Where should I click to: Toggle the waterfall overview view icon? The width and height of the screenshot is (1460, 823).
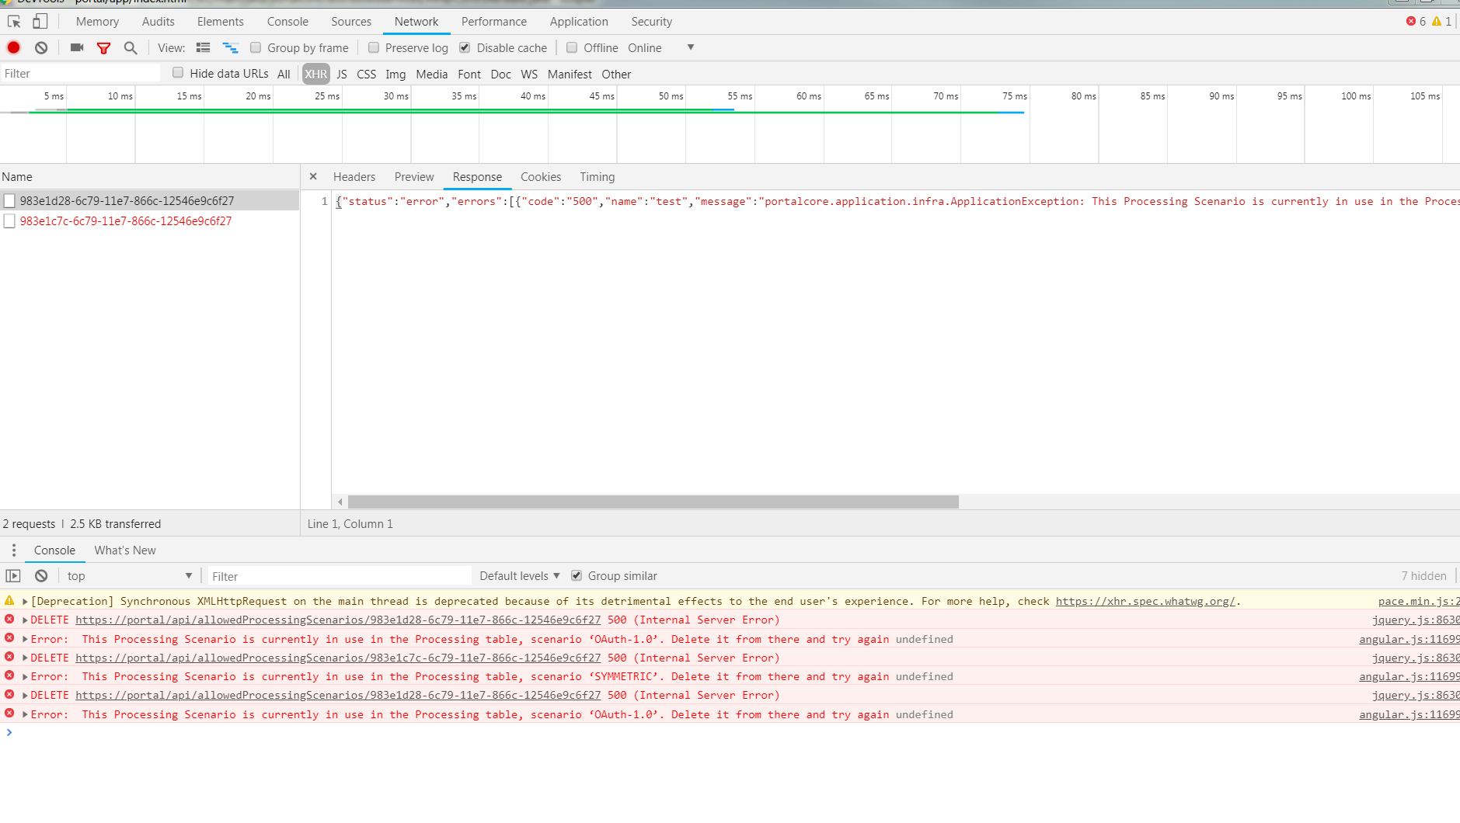pyautogui.click(x=230, y=47)
